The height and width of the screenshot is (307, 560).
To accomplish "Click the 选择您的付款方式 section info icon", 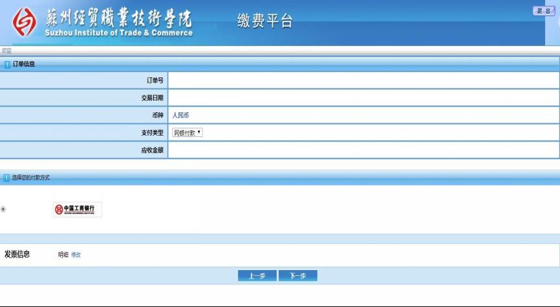I will click(x=8, y=178).
